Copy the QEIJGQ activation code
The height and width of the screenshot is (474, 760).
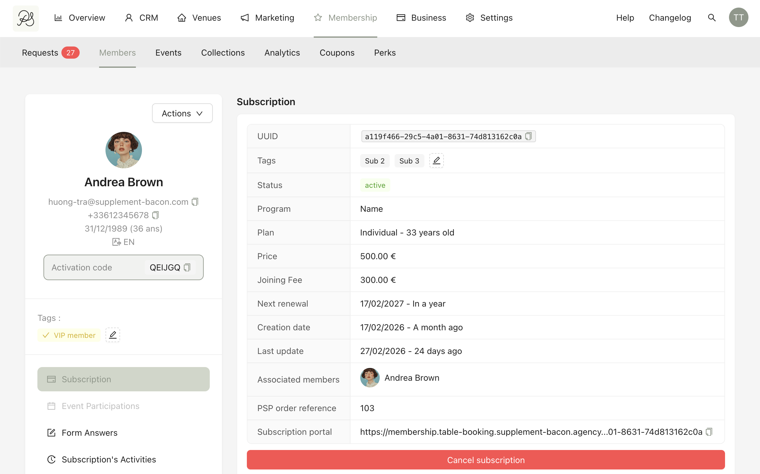(x=187, y=267)
